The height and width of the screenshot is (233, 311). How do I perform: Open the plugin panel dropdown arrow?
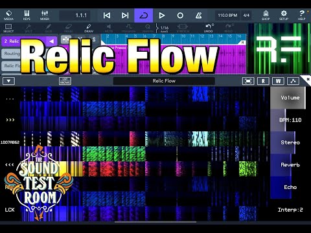click(x=8, y=81)
